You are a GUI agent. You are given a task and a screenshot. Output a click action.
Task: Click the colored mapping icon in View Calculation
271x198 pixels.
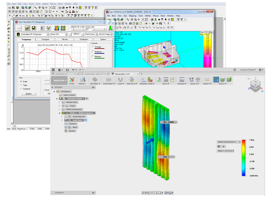coord(57,28)
